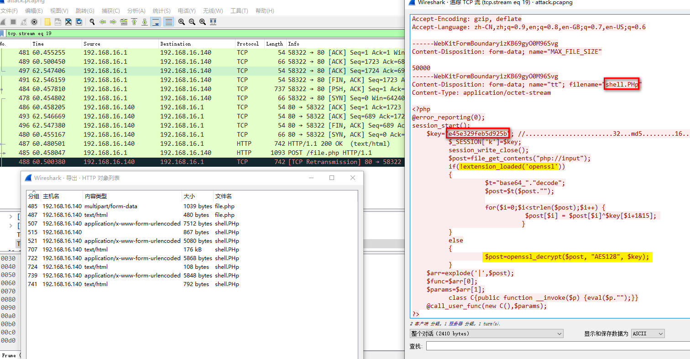Image resolution: width=690 pixels, height=359 pixels.
Task: Select object 515 row with 867 bytes
Action: tap(192, 232)
